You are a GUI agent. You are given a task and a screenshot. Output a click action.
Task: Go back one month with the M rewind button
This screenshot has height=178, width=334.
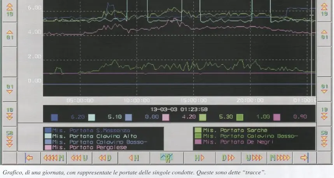pos(54,157)
